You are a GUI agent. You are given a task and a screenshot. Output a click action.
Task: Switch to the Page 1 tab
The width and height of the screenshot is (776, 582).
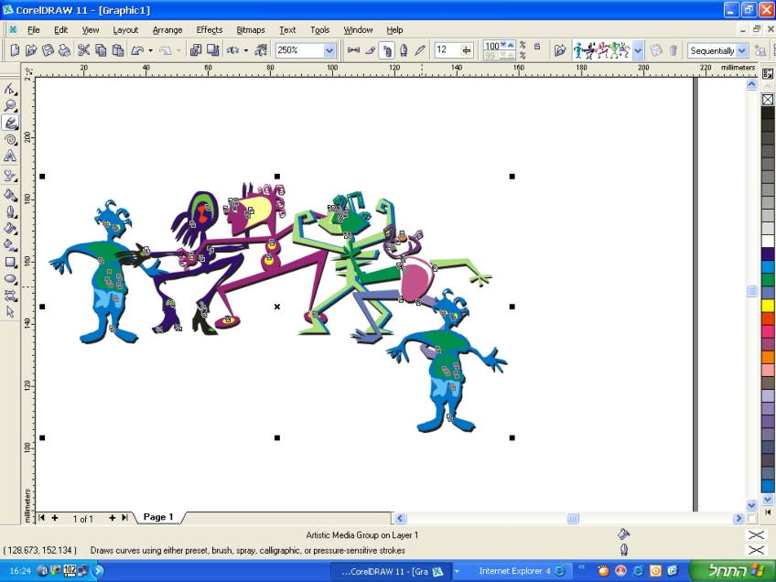(158, 517)
